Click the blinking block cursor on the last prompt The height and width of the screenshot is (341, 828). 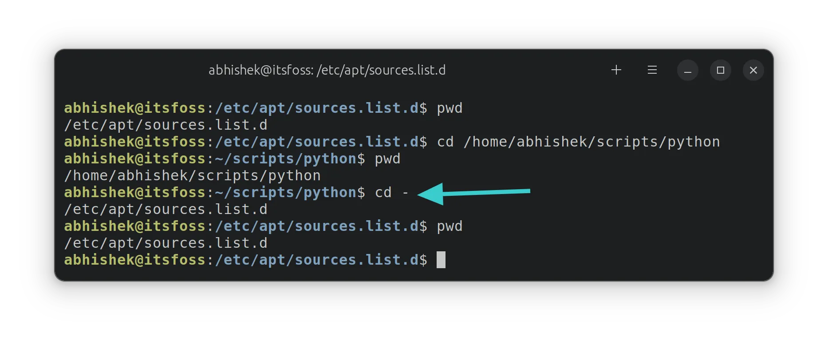441,259
